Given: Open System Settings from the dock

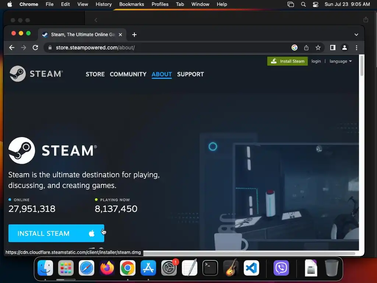Looking at the screenshot, I should click(169, 268).
